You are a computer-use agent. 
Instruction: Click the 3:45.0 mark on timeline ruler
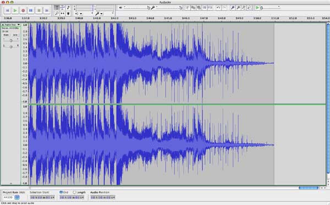coord(168,18)
